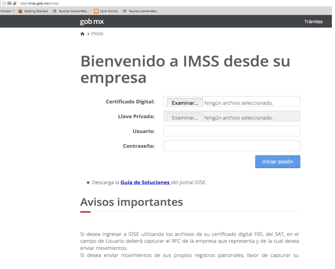Open the Guía de Soluciones link

click(x=145, y=182)
